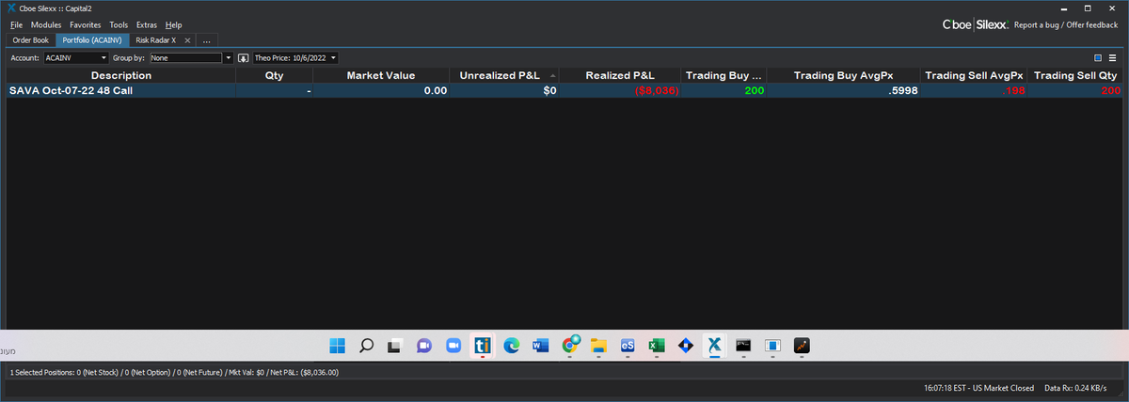The image size is (1129, 402).
Task: Sort by the Market Value column header
Action: [x=381, y=75]
